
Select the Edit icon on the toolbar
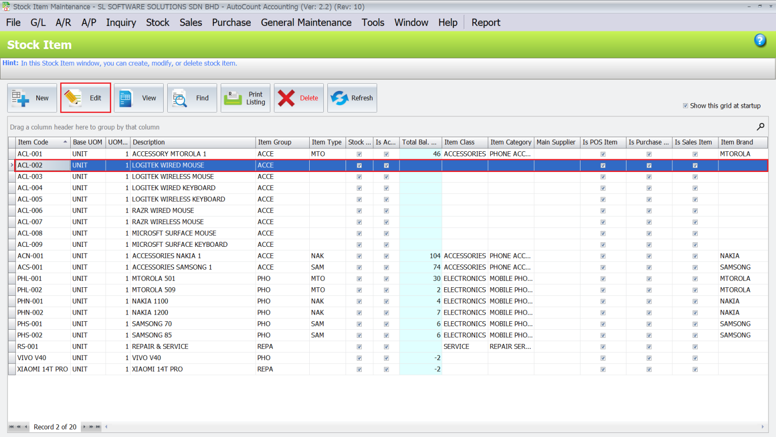click(x=73, y=98)
